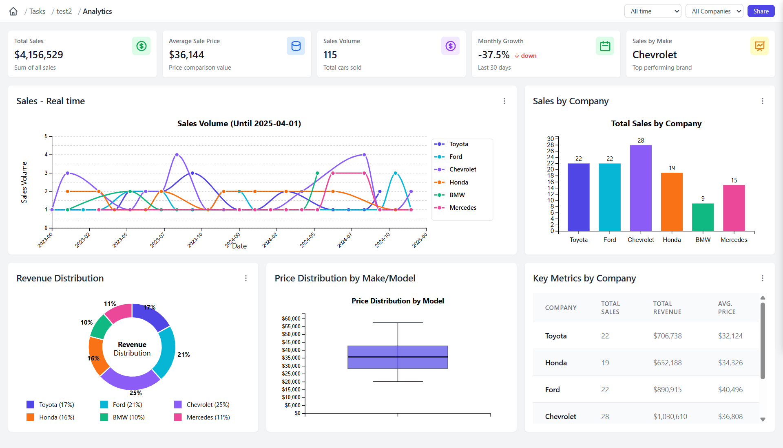The image size is (783, 448).
Task: Toggle Ford series in line chart legend
Action: [x=449, y=157]
